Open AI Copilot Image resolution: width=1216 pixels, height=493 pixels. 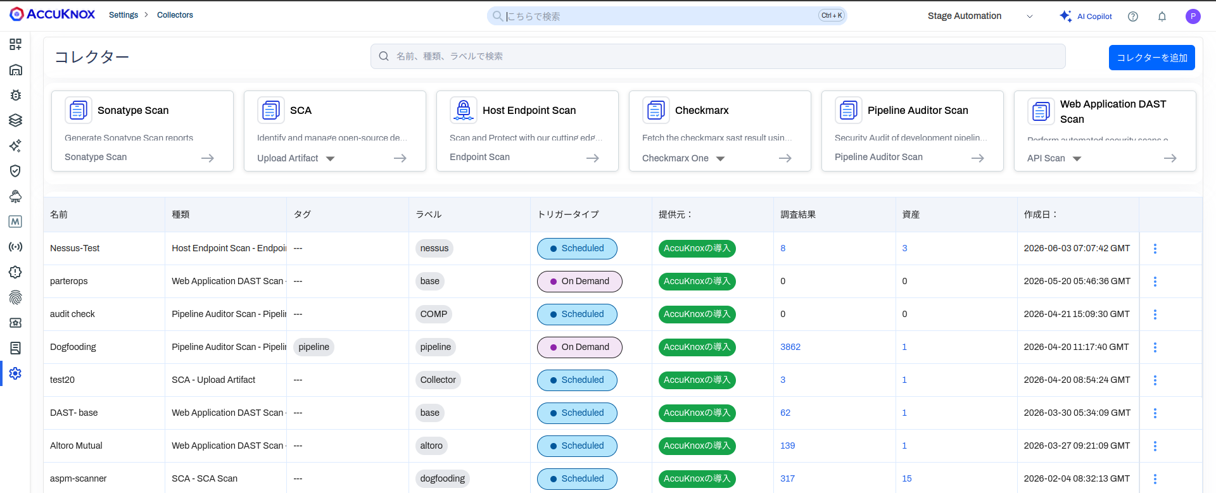(x=1086, y=16)
